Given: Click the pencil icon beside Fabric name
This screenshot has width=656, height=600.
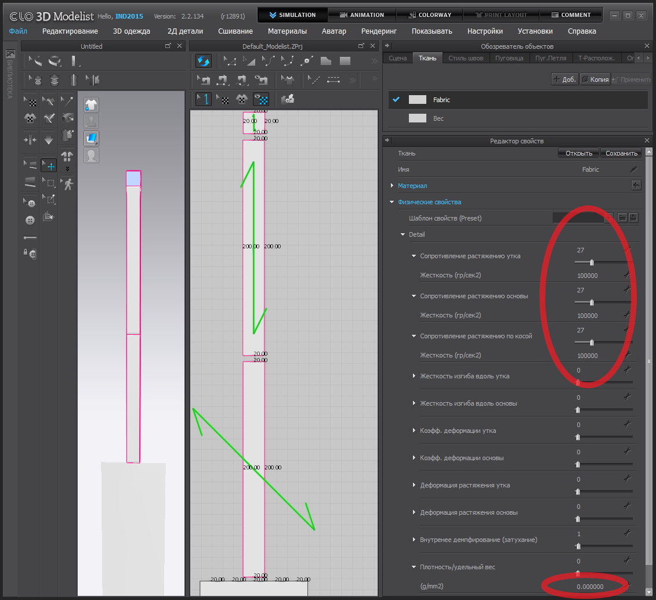Looking at the screenshot, I should [x=633, y=169].
